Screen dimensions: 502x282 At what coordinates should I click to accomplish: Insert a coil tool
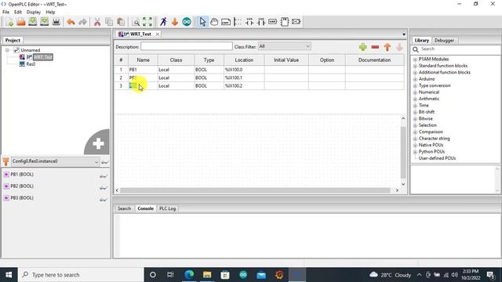point(249,22)
